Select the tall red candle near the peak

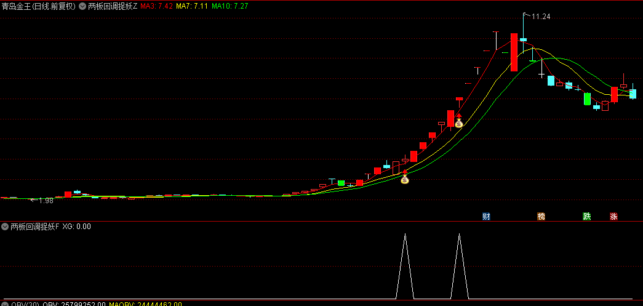(514, 52)
